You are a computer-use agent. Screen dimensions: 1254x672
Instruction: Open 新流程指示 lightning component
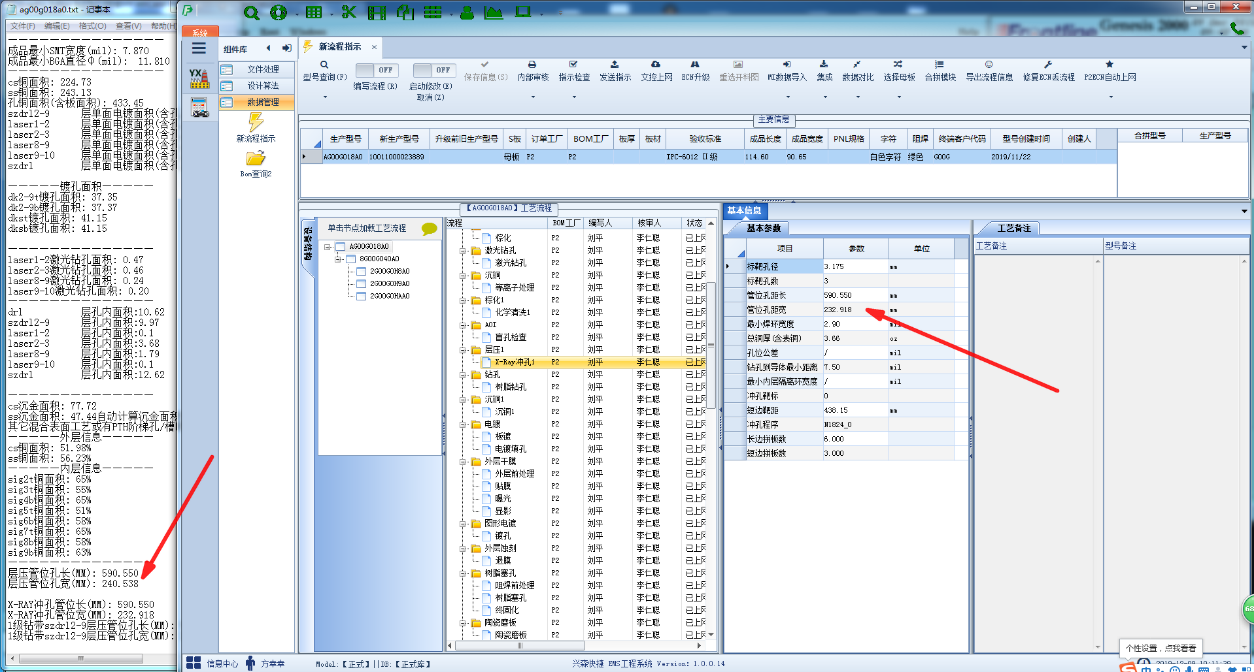pos(256,128)
